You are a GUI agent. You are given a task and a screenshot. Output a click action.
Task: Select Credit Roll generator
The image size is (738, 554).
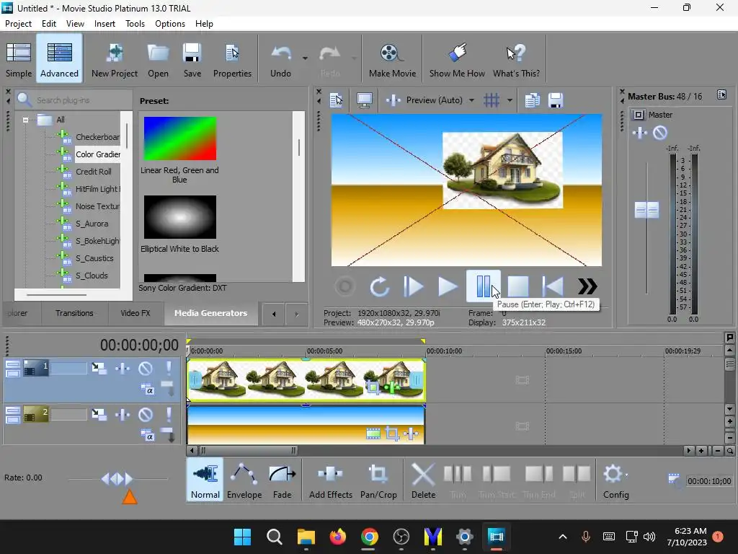[94, 172]
